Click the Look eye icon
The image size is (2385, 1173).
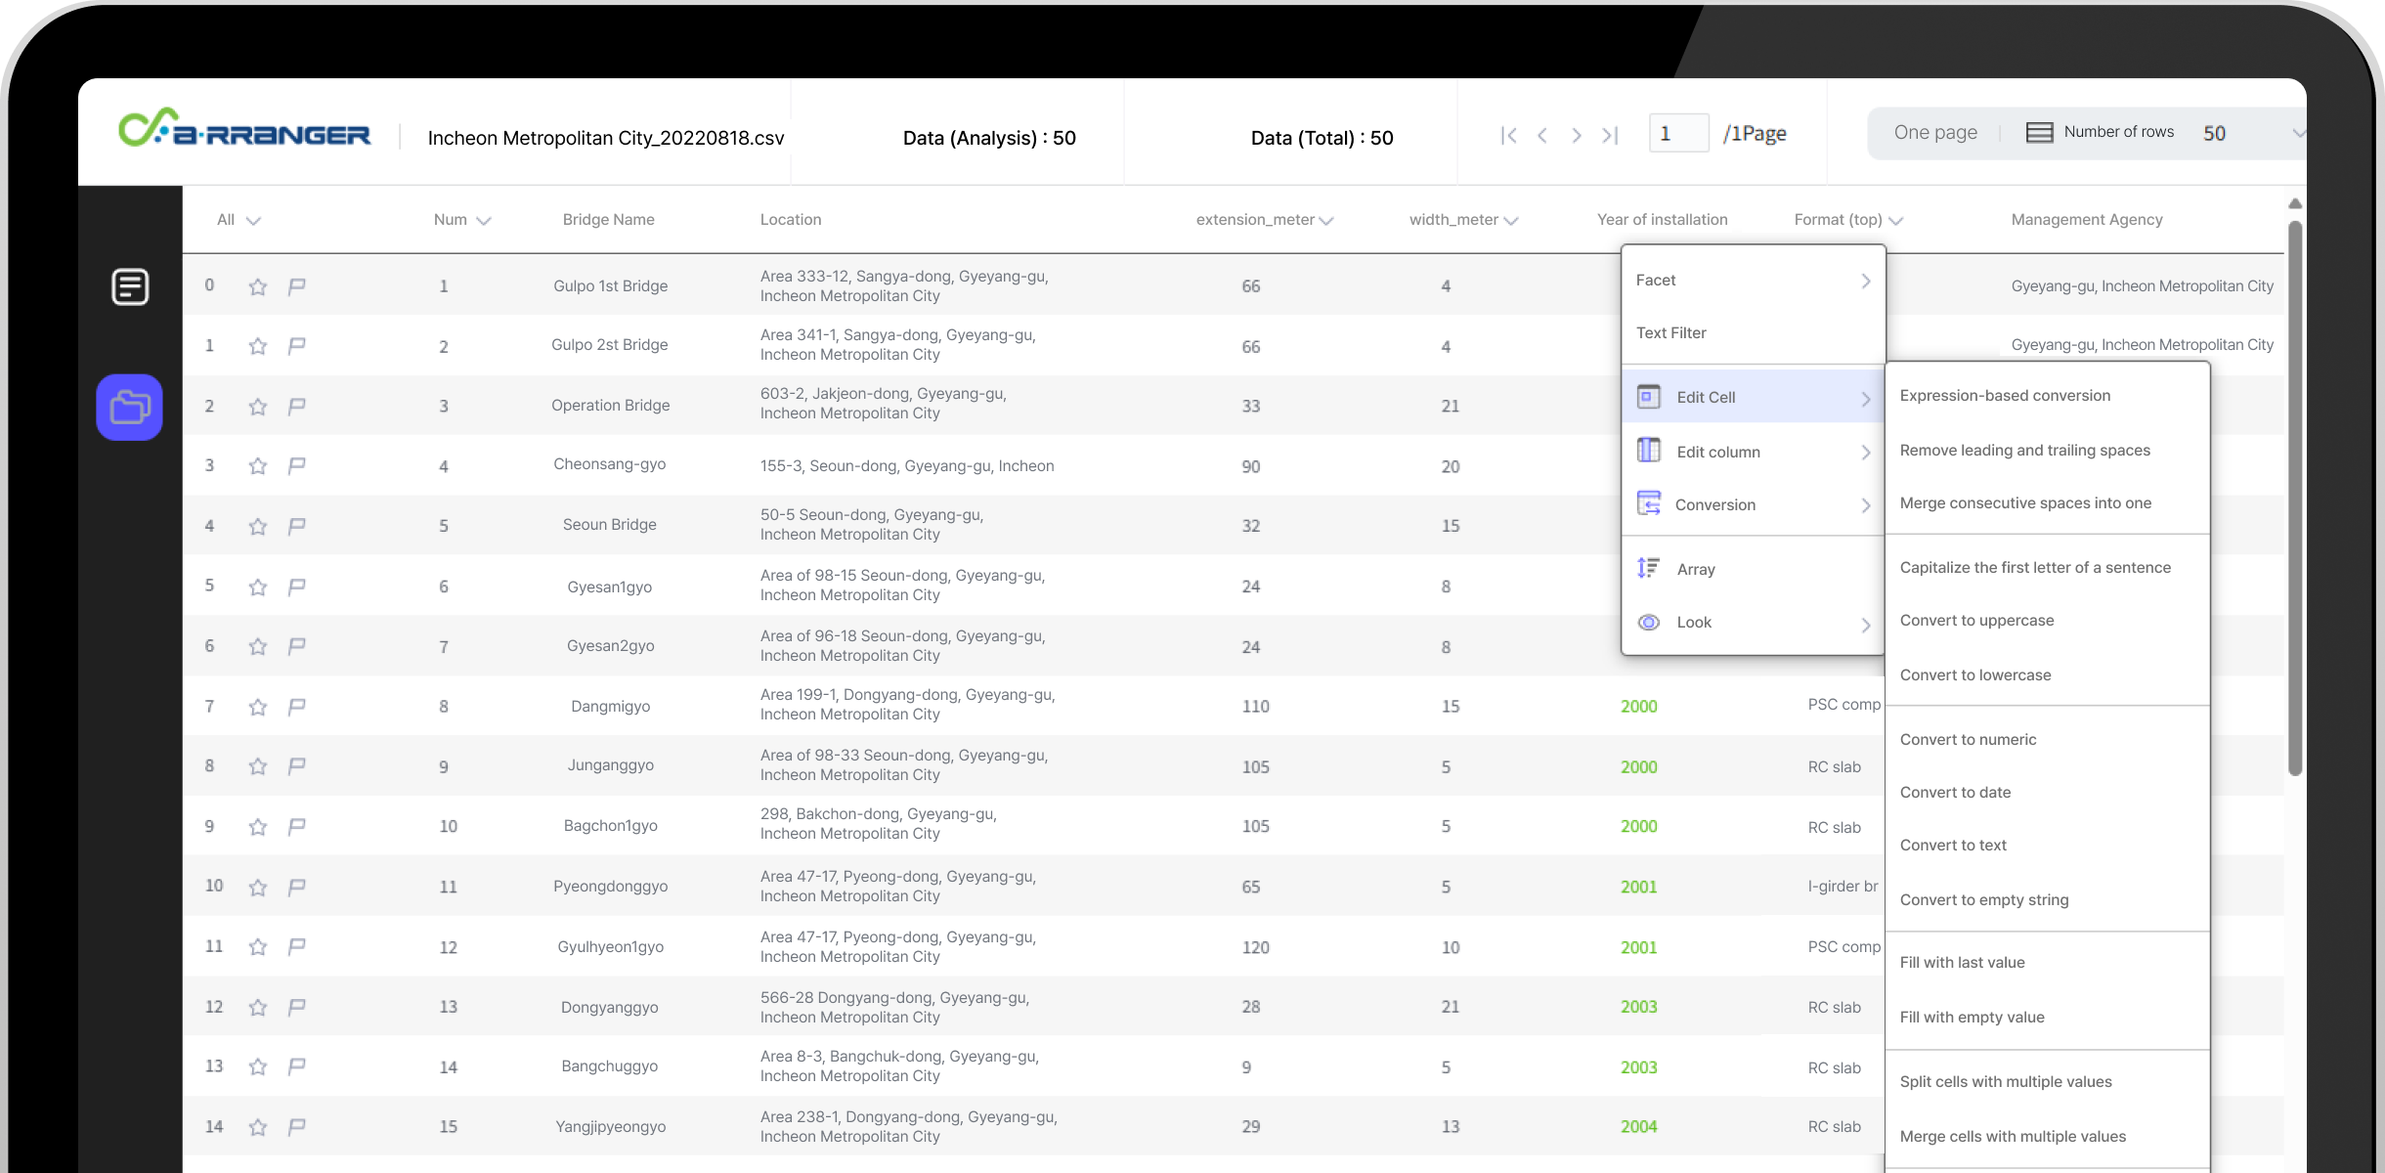click(x=1649, y=623)
